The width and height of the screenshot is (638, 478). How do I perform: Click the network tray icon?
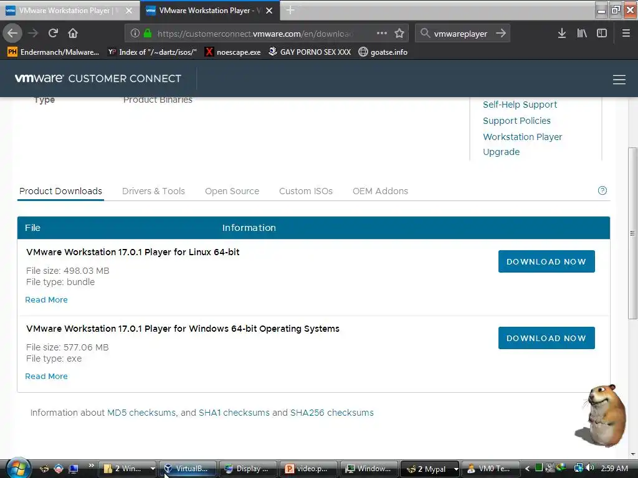tap(578, 468)
